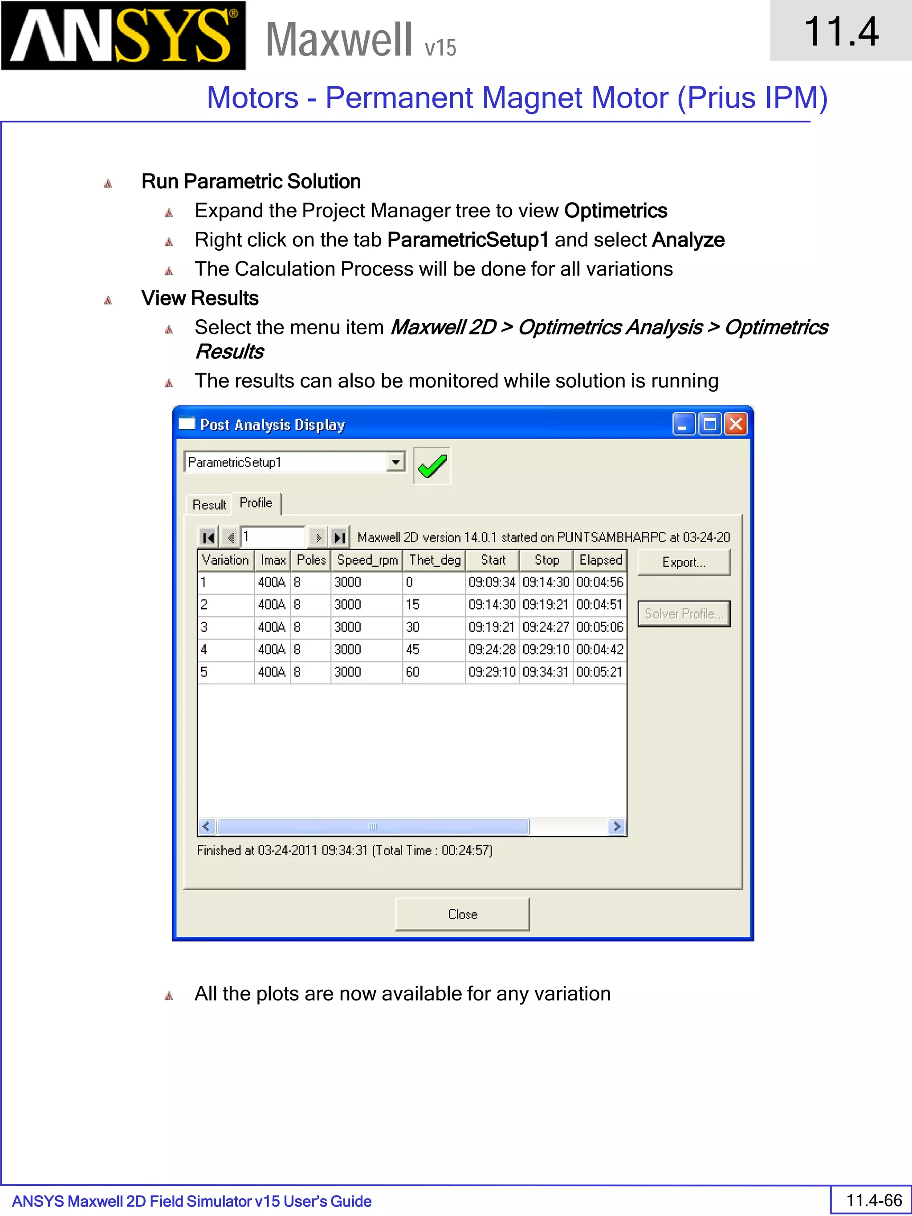Screen dimensions: 912x1216
Task: Select variation row 3 in table
Action: (412, 627)
